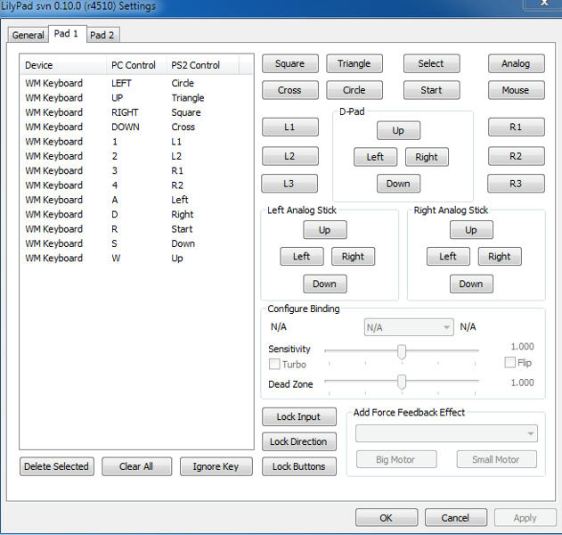Click the Analog button

click(515, 63)
